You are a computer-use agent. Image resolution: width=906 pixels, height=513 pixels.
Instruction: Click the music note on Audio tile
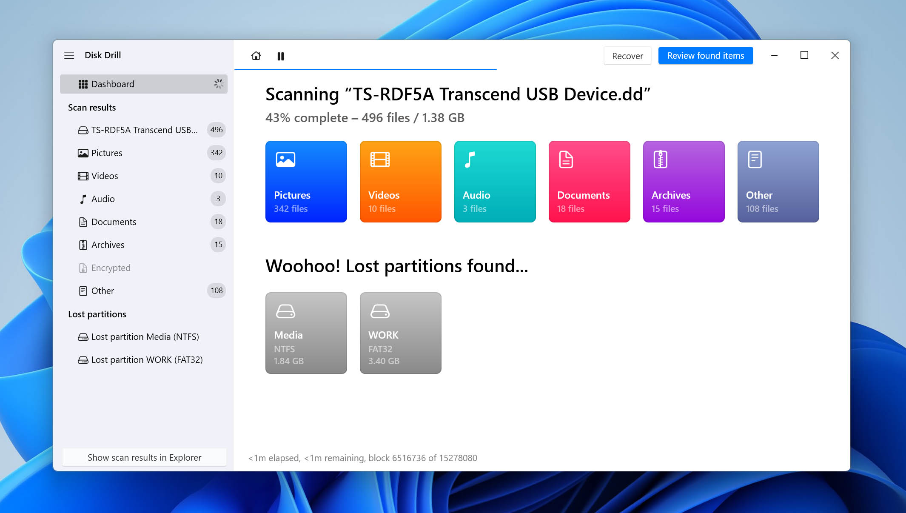click(x=470, y=160)
